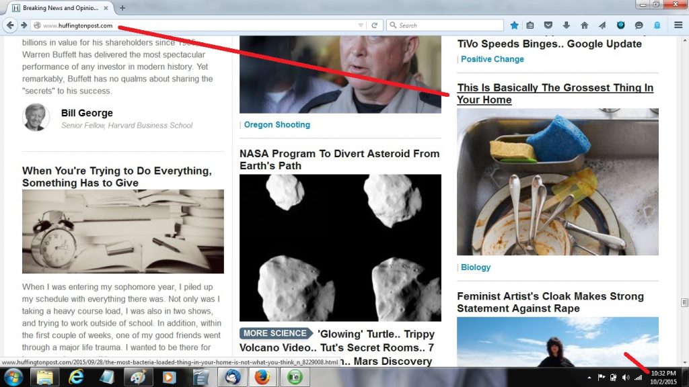The width and height of the screenshot is (689, 387).
Task: Open a new tab with the plus button
Action: [122, 8]
